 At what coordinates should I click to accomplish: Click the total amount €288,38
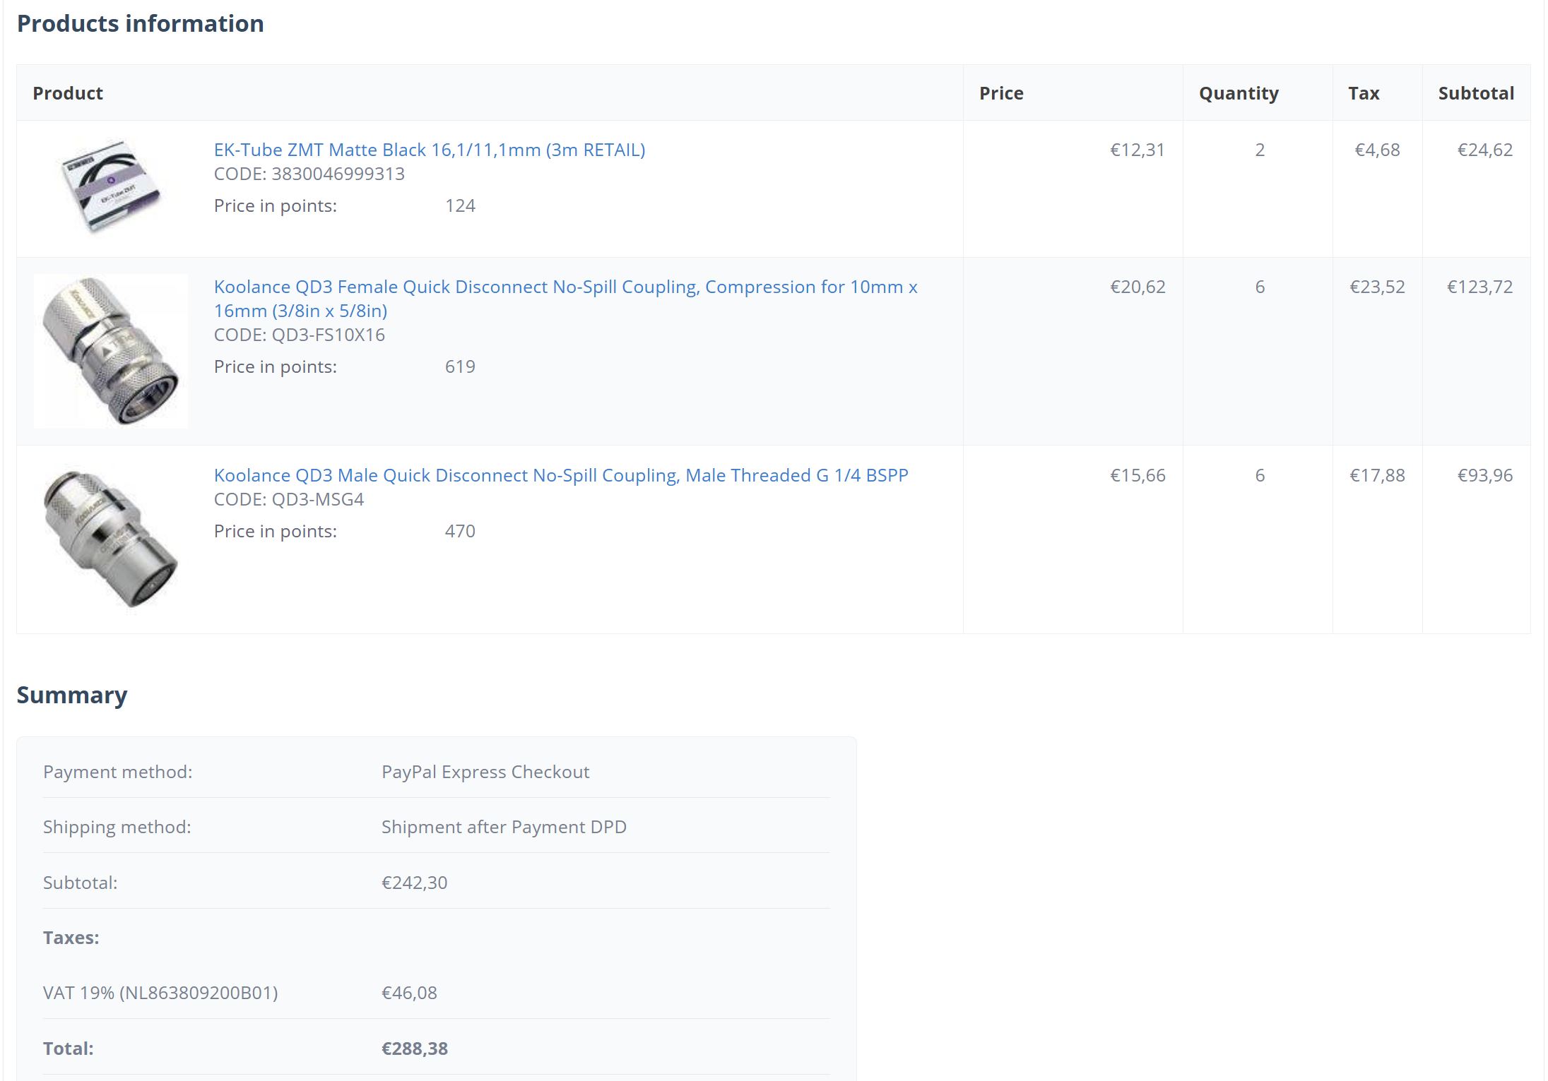(x=414, y=1049)
